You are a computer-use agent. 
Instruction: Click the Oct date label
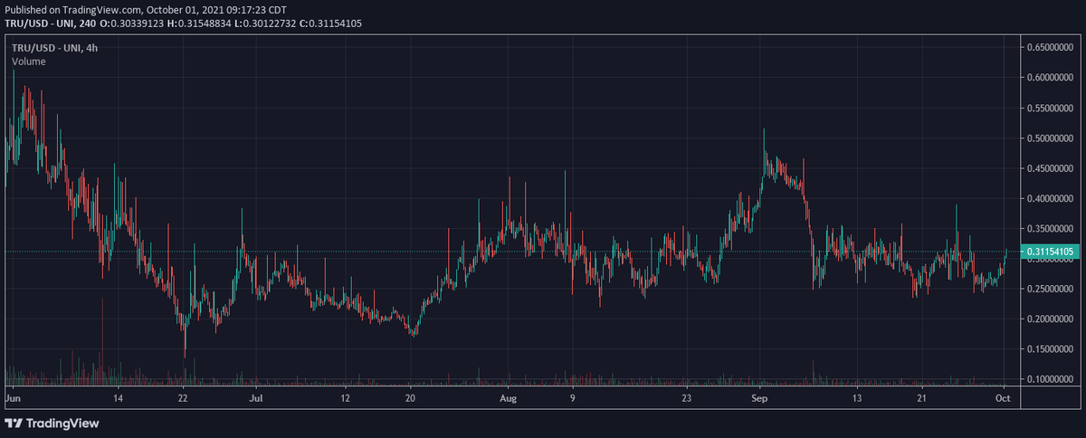coord(1004,397)
